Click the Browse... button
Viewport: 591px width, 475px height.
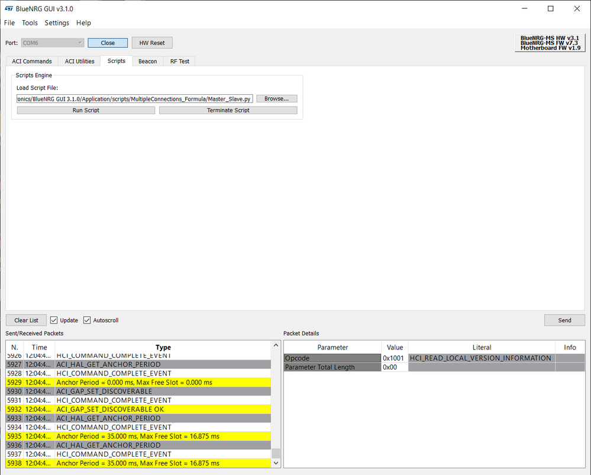pyautogui.click(x=277, y=98)
